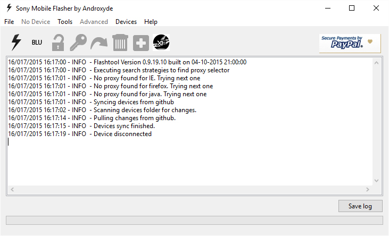Click the app lightning icon in title bar
This screenshot has width=389, height=236.
pos(9,8)
